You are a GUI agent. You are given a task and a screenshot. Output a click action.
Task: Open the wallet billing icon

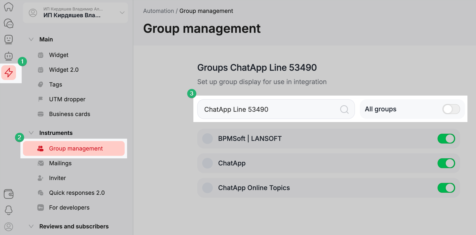pos(9,194)
